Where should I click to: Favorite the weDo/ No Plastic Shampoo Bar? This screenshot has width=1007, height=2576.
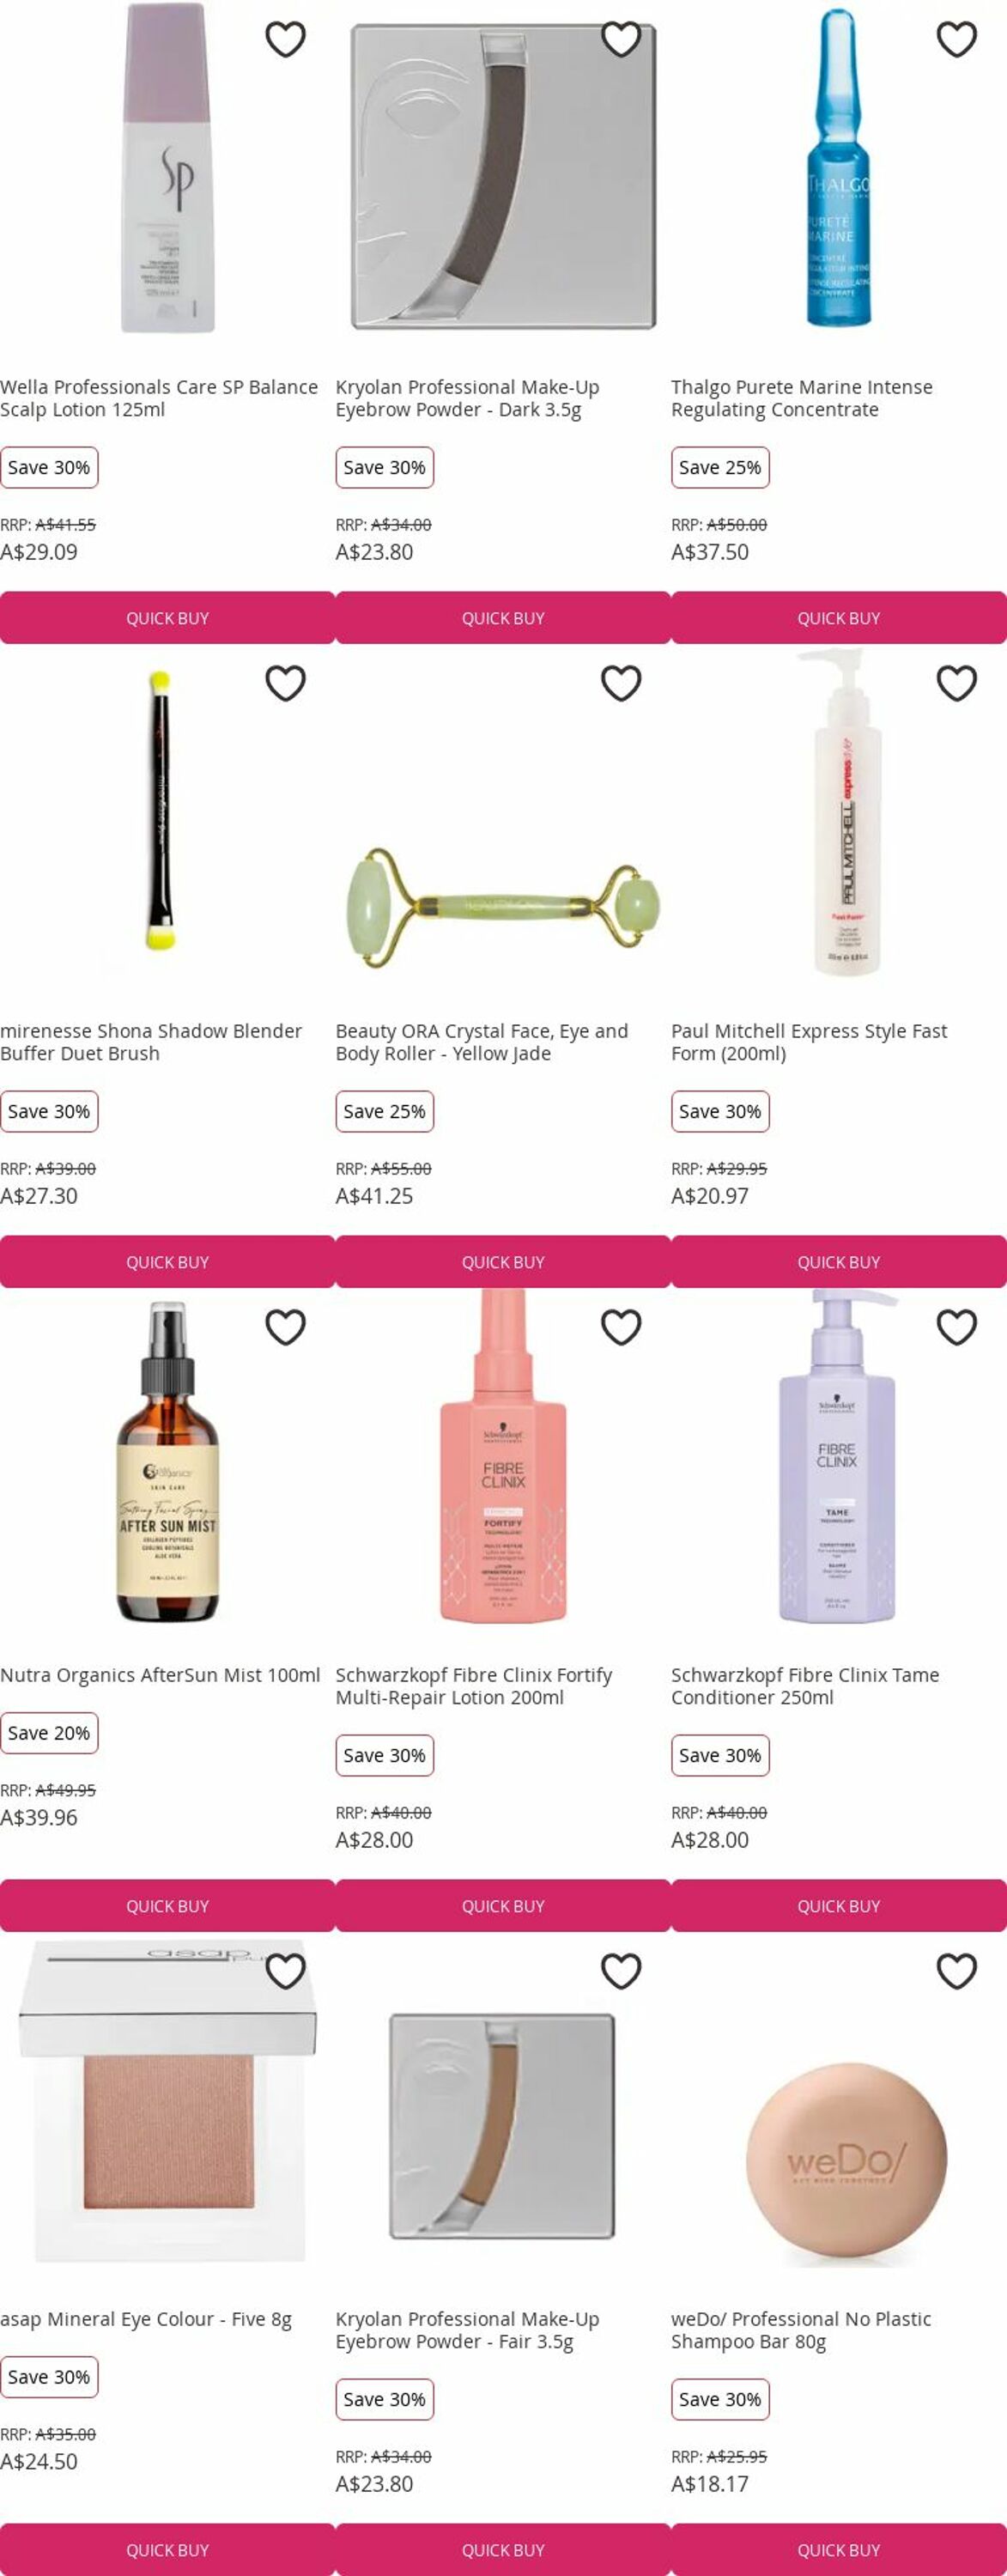[957, 1972]
